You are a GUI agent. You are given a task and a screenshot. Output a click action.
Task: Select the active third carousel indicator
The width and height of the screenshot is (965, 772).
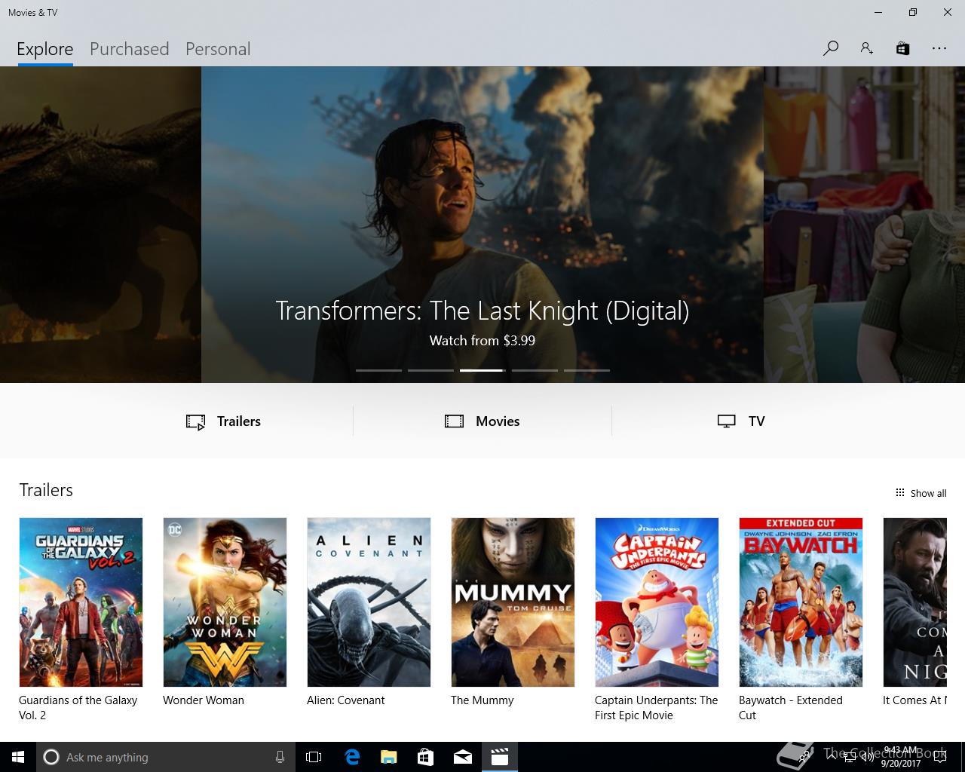[x=482, y=370]
